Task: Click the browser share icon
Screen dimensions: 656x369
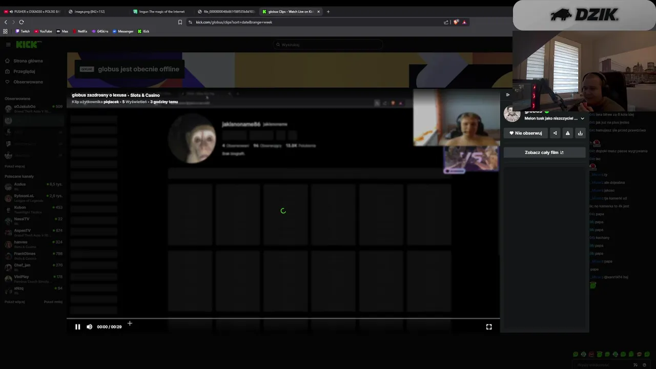Action: [446, 22]
